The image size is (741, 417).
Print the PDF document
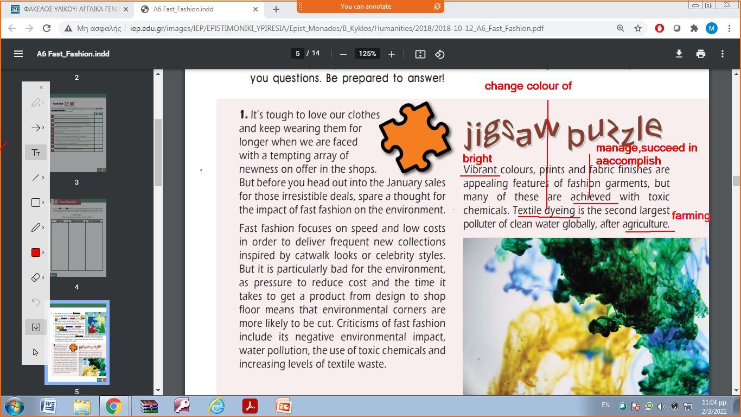[701, 54]
